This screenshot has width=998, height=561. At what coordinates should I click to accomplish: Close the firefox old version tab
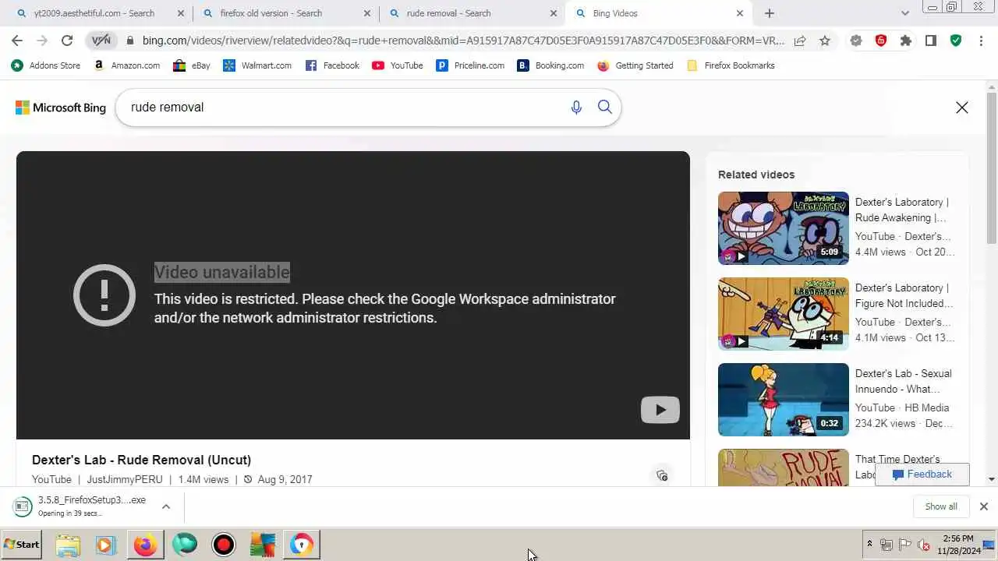pyautogui.click(x=367, y=13)
